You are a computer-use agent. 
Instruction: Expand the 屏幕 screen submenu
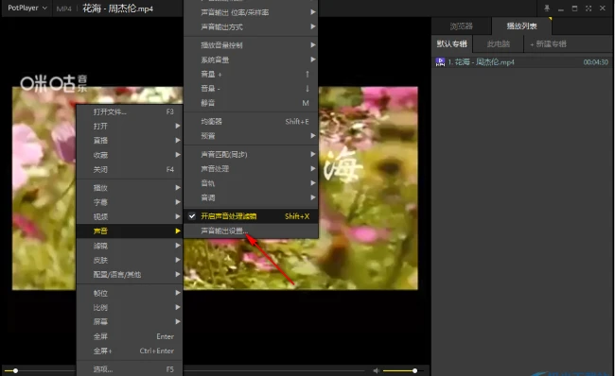click(x=130, y=322)
